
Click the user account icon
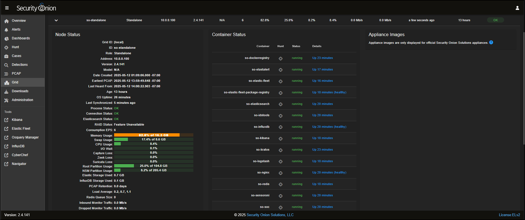tap(517, 8)
